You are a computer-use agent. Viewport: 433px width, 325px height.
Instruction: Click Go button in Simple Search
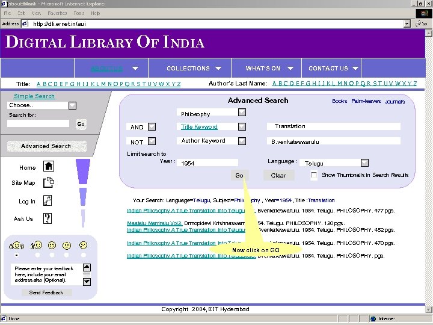pyautogui.click(x=81, y=124)
